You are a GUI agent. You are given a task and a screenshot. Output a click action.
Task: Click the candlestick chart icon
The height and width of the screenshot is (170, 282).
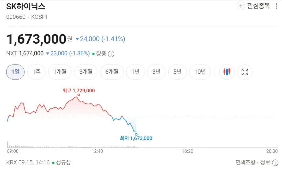point(227,72)
